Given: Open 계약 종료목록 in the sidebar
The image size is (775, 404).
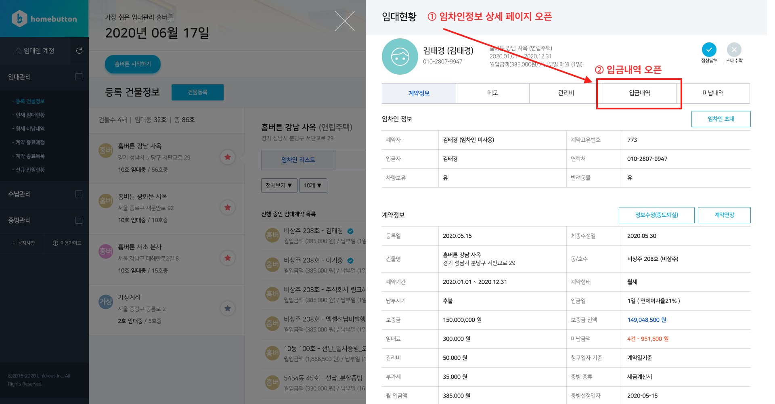Looking at the screenshot, I should coord(28,156).
